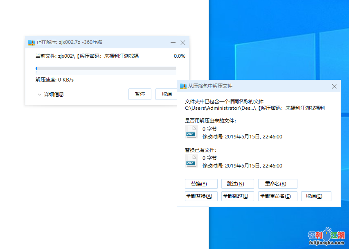Image resolution: width=349 pixels, height=249 pixels.
Task: Click the 360压缩 icon in the extraction title bar
Action: tap(31, 42)
